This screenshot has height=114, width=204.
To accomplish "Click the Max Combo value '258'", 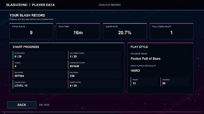I will tap(72, 76).
